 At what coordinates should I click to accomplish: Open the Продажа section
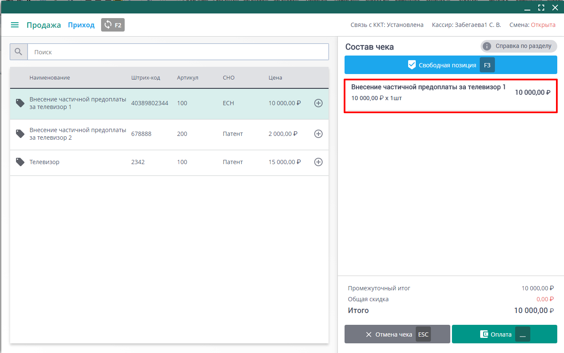click(44, 25)
